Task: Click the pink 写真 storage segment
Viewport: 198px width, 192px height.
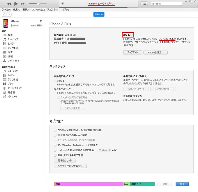Action: pos(89,184)
